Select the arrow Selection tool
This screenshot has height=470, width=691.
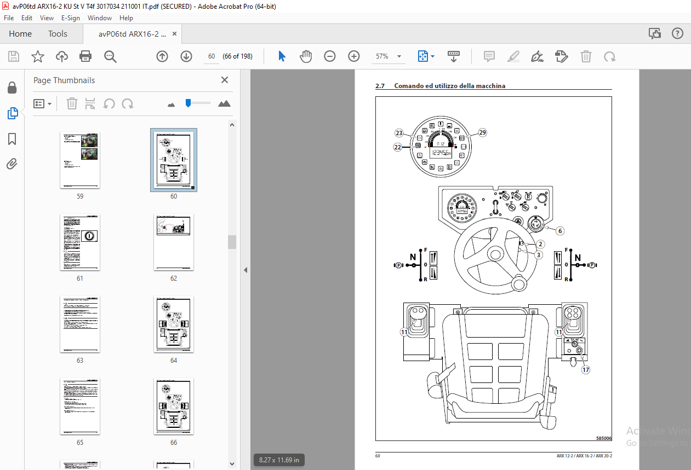click(x=282, y=56)
